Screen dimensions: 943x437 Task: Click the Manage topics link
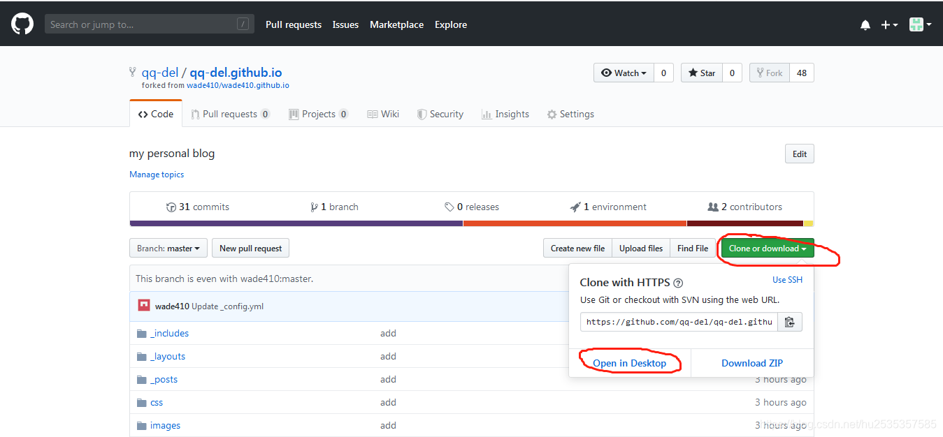tap(157, 175)
